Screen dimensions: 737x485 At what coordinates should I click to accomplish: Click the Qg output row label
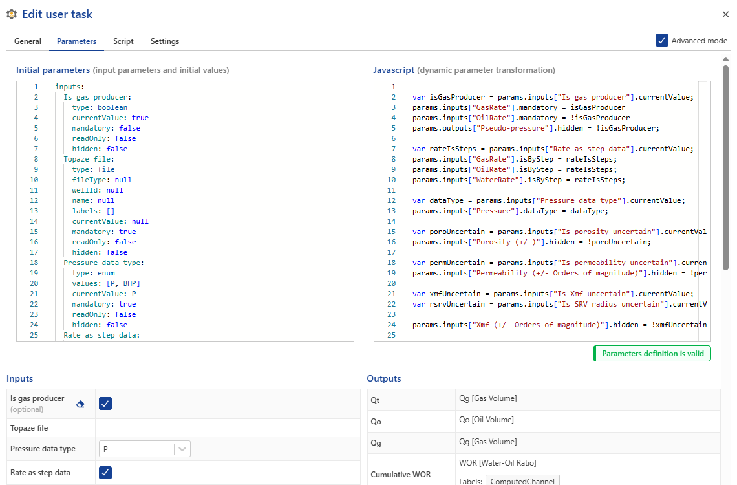pyautogui.click(x=376, y=443)
